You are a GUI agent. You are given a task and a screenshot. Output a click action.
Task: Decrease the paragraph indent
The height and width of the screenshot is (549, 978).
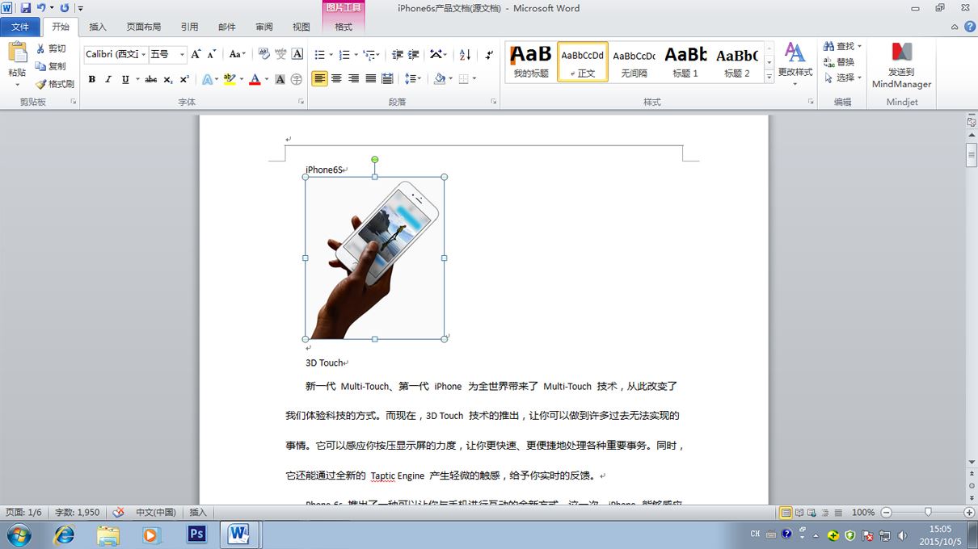point(397,54)
